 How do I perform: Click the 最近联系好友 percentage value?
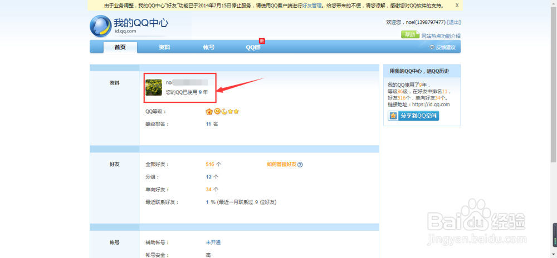(211, 202)
